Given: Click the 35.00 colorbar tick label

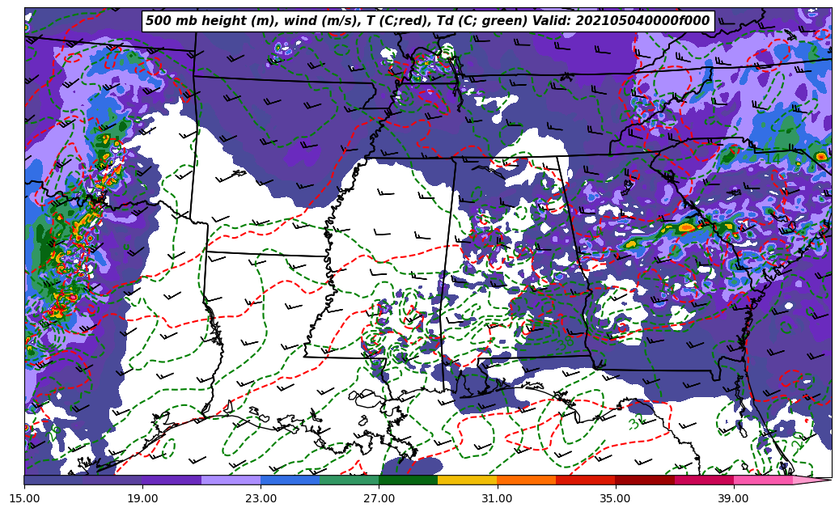Looking at the screenshot, I should pos(615,498).
